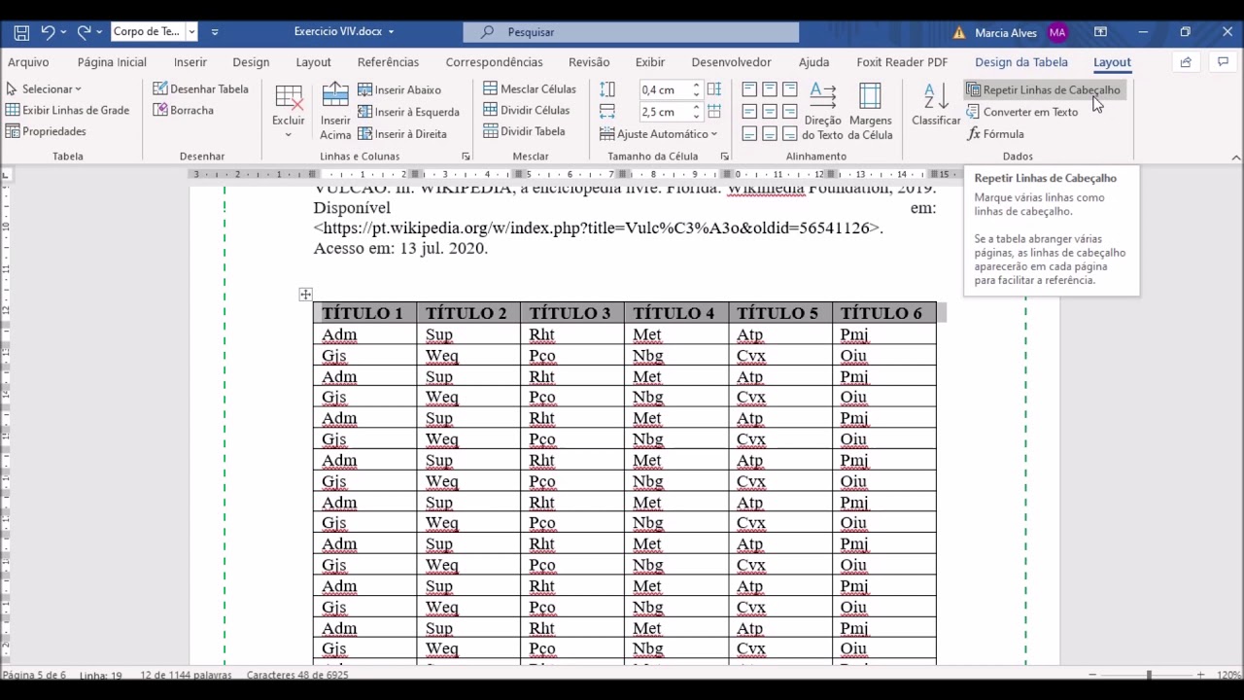Click the row height 0,4 cm field

665,89
